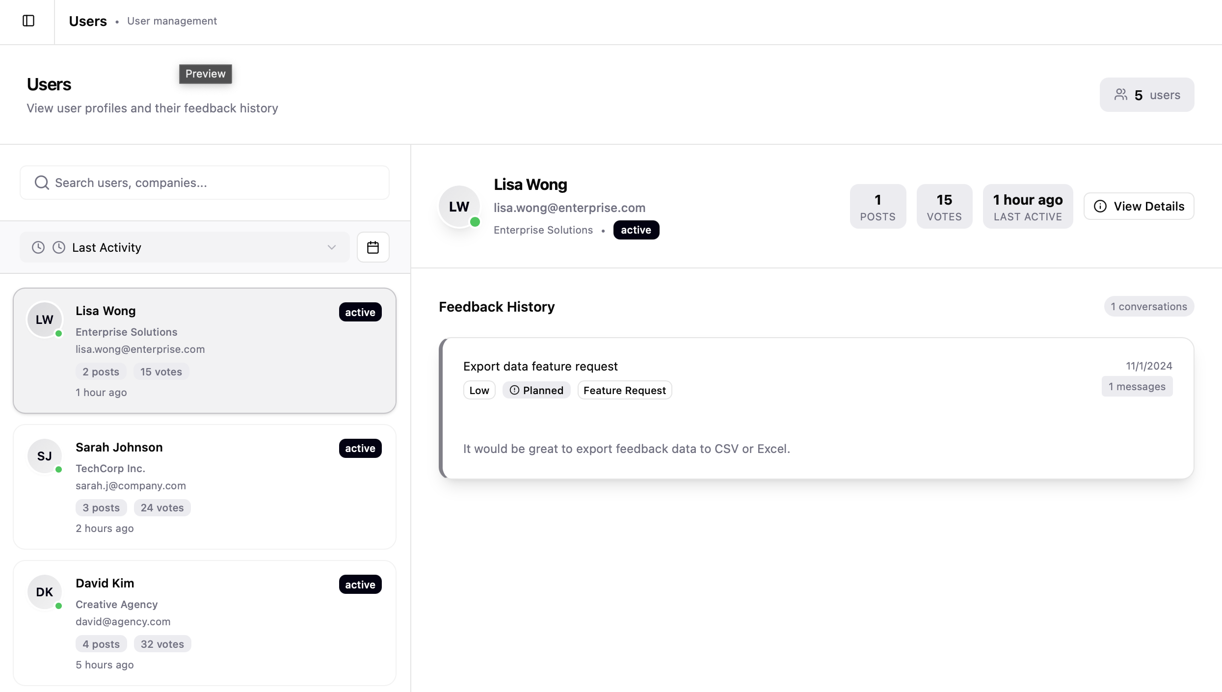
Task: Click the Low priority tag
Action: point(479,390)
